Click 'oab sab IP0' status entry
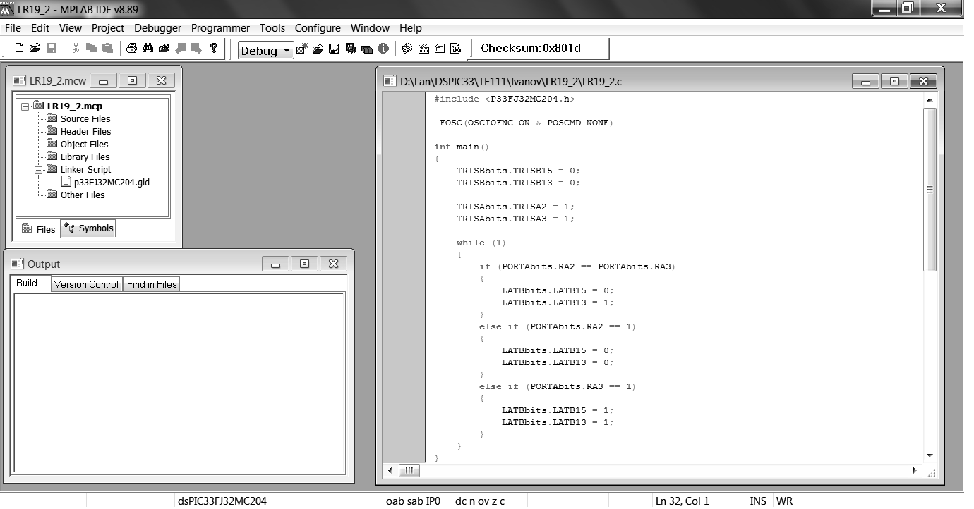The image size is (974, 509). click(412, 501)
